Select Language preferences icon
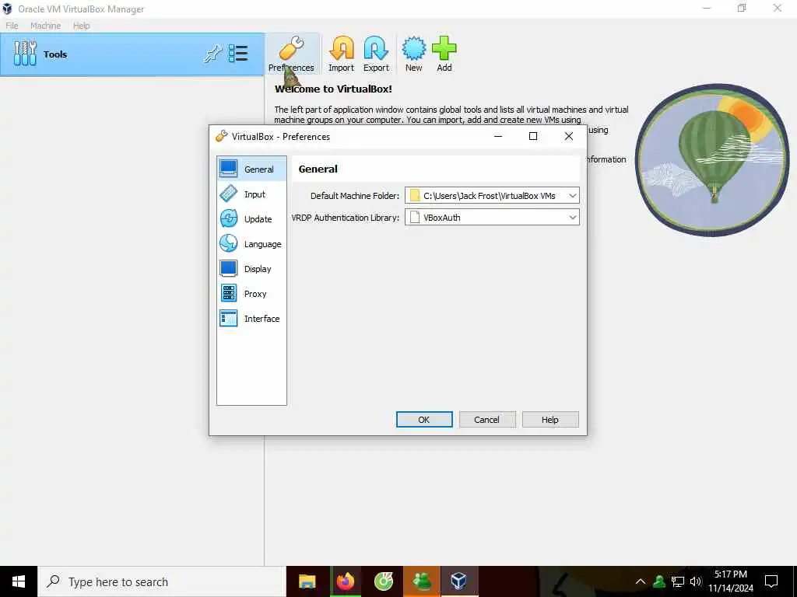 pyautogui.click(x=228, y=243)
